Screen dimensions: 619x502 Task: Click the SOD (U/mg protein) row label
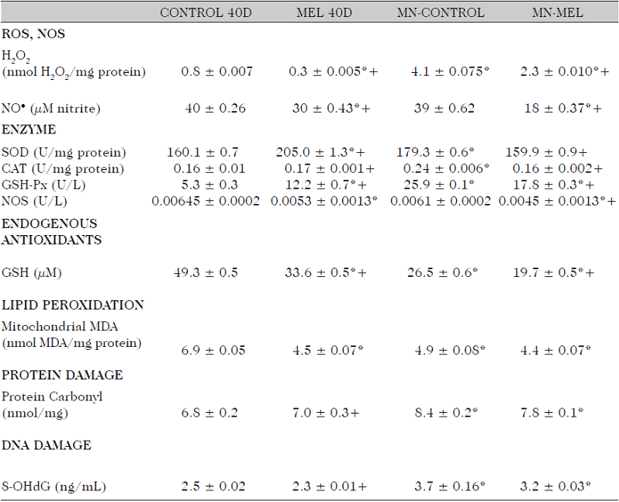(x=64, y=152)
